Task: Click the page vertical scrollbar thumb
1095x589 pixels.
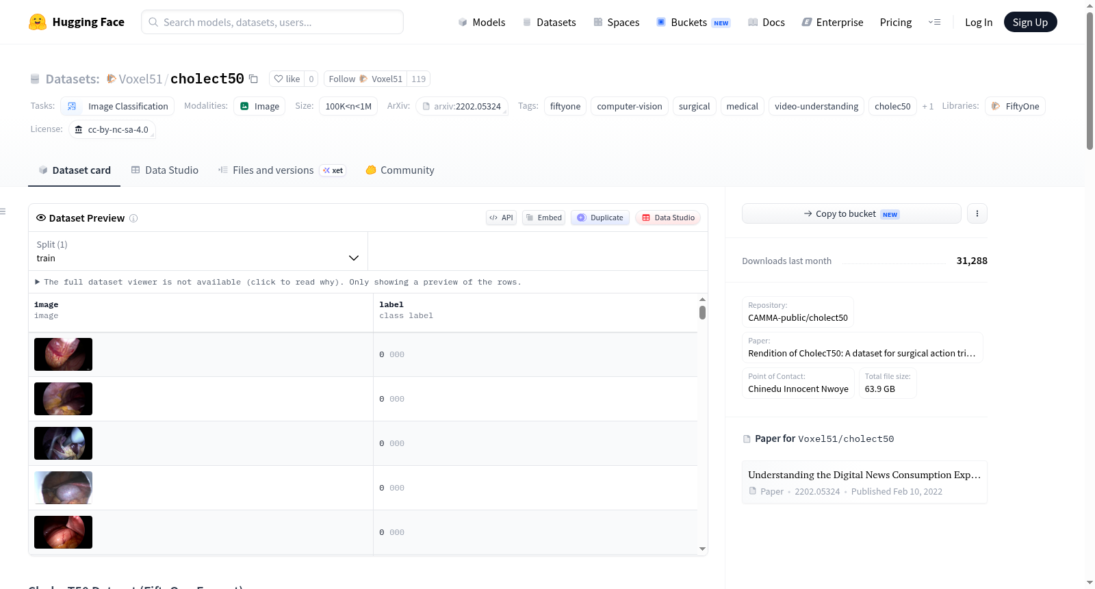Action: 1090,81
